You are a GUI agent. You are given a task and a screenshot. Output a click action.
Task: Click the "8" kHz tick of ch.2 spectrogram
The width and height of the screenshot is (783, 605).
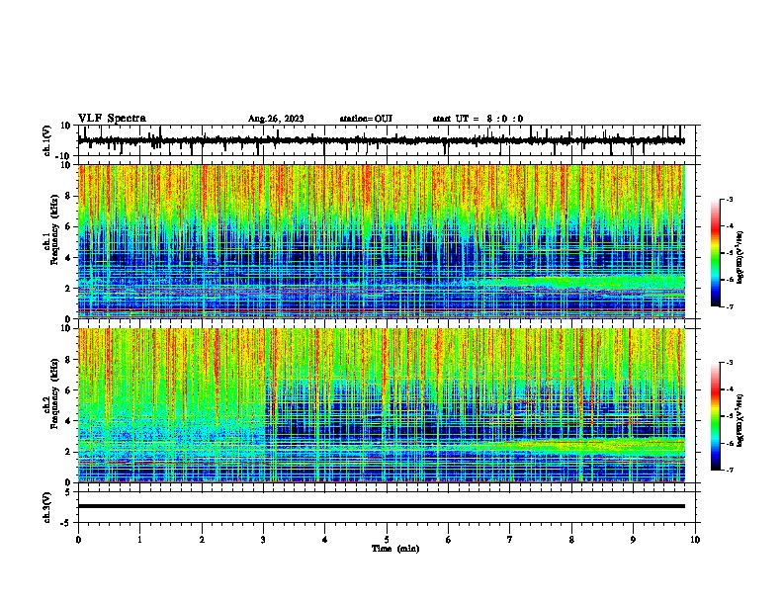pos(68,360)
